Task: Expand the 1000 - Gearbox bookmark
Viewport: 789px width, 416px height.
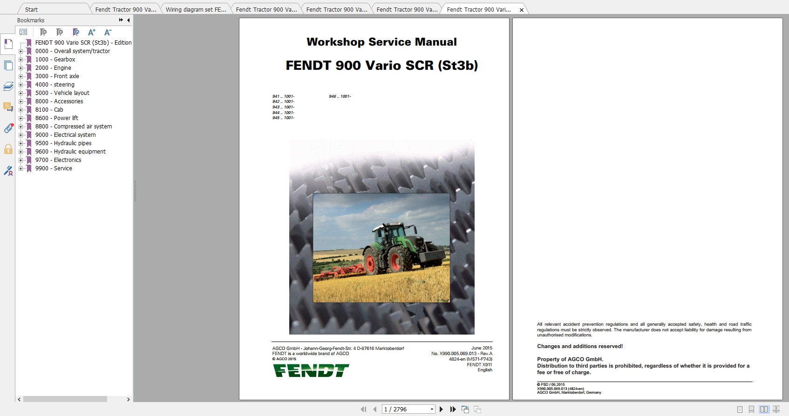Action: pos(20,60)
